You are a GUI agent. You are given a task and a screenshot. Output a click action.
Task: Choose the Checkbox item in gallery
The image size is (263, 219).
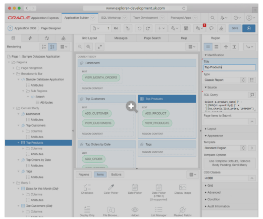pyautogui.click(x=87, y=189)
